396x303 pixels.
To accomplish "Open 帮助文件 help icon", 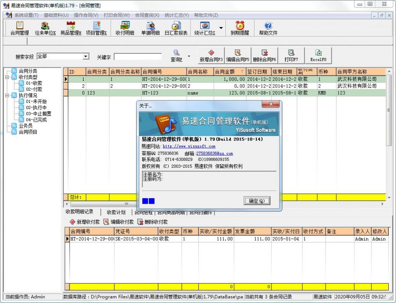I will (x=268, y=28).
